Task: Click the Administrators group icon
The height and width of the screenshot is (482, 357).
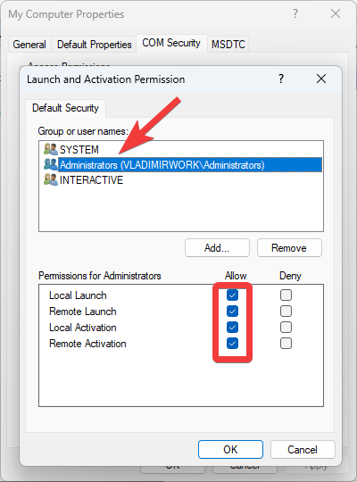Action: tap(51, 164)
